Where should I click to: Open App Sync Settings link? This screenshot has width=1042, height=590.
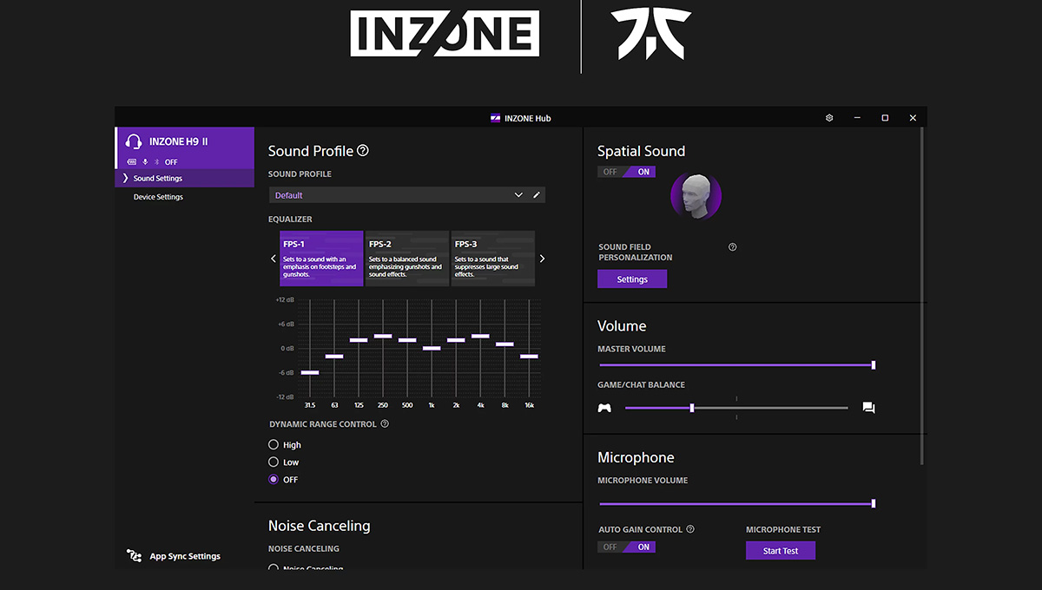point(185,556)
